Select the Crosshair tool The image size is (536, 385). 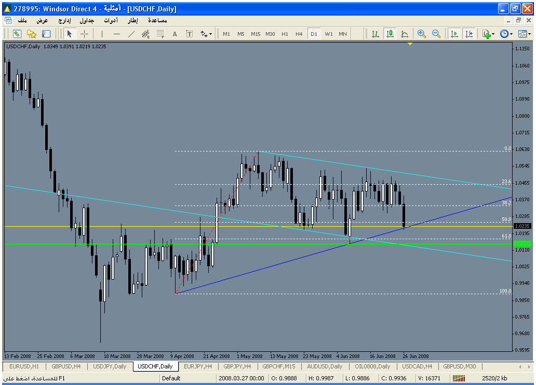click(84, 34)
